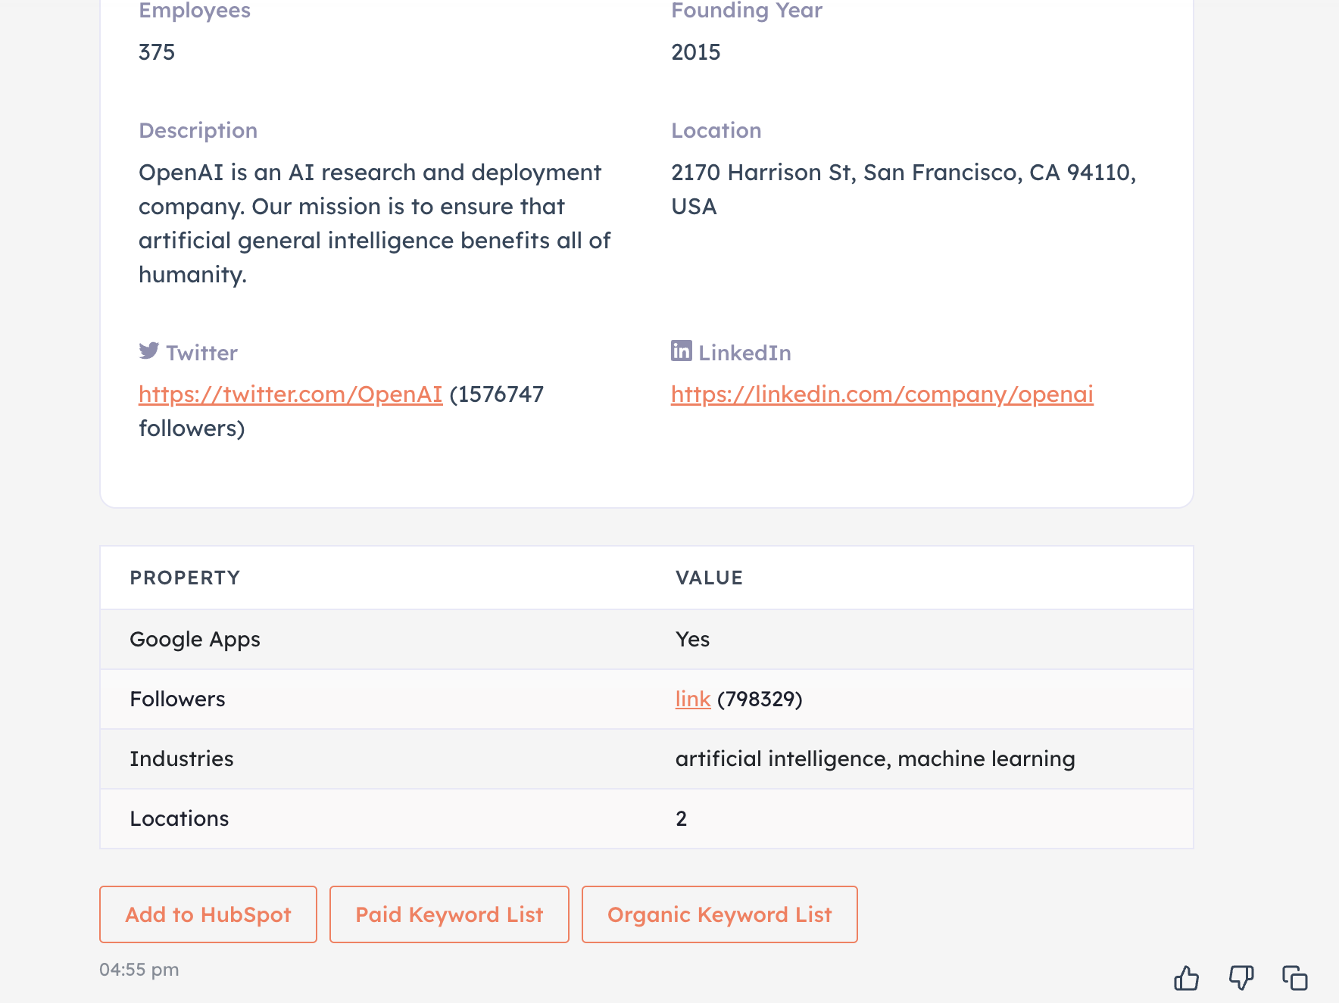This screenshot has width=1339, height=1003.
Task: Click the Add to HubSpot button
Action: 208,914
